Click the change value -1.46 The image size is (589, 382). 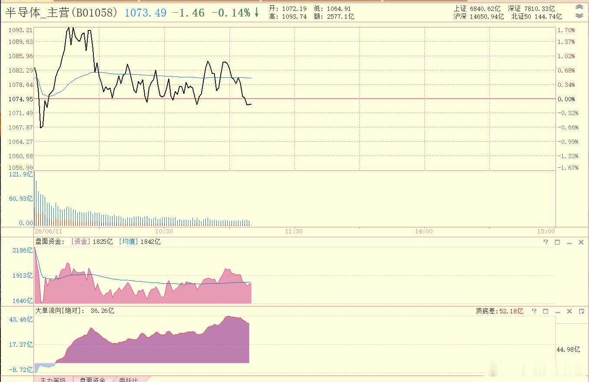click(189, 13)
